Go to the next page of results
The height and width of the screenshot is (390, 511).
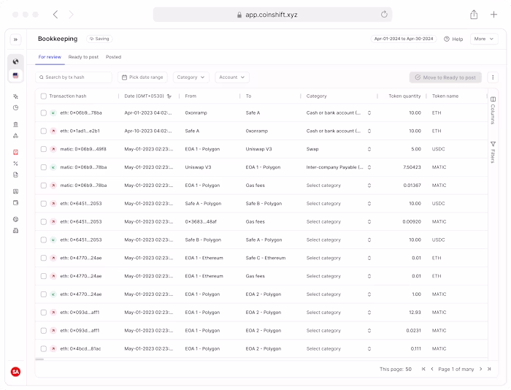click(x=480, y=369)
